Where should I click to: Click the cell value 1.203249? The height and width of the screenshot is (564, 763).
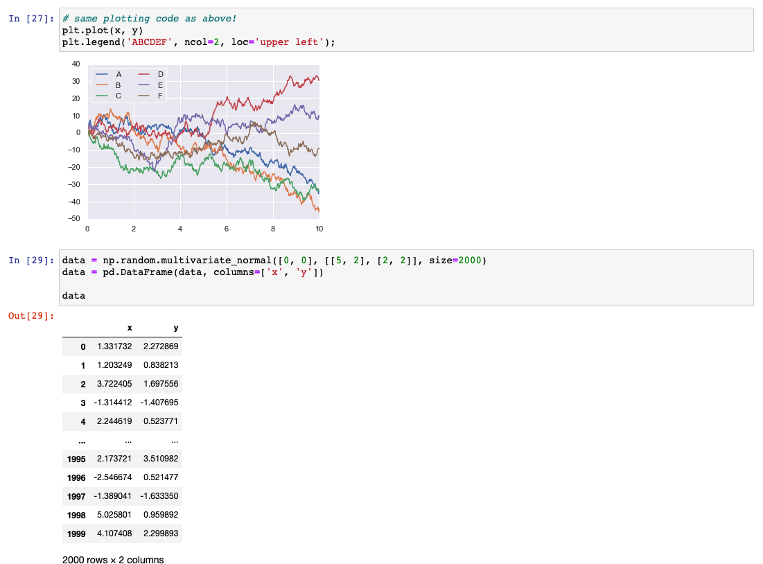(x=114, y=365)
